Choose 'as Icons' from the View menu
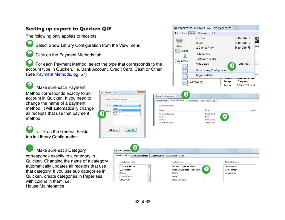 (221, 38)
